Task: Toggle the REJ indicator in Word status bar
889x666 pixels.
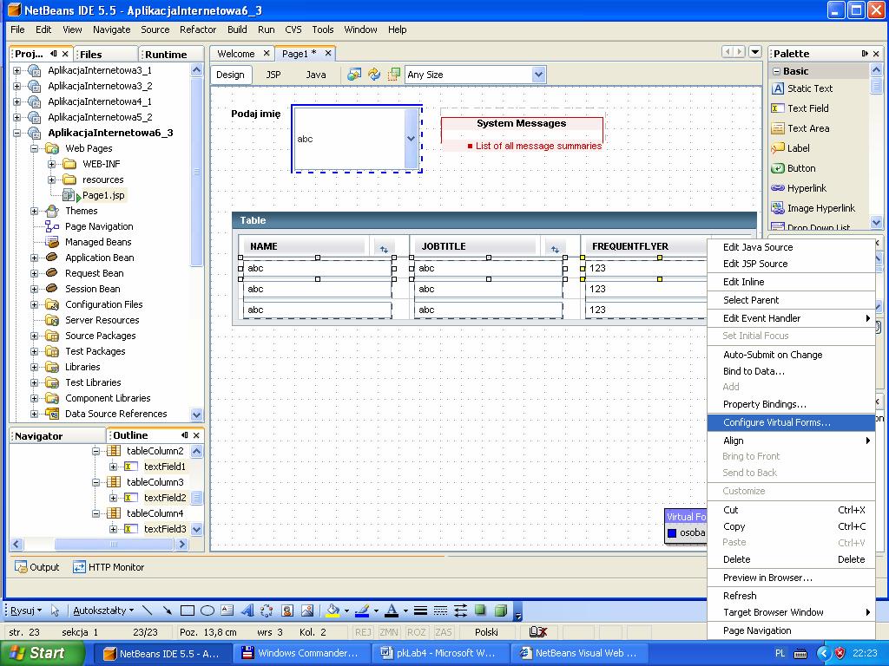Action: pos(364,632)
